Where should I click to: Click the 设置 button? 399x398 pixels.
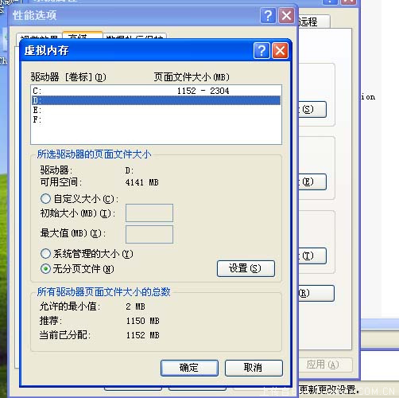(246, 268)
